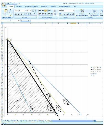Toggle bold formatting
This screenshot has height=126, width=104.
click(16, 14)
